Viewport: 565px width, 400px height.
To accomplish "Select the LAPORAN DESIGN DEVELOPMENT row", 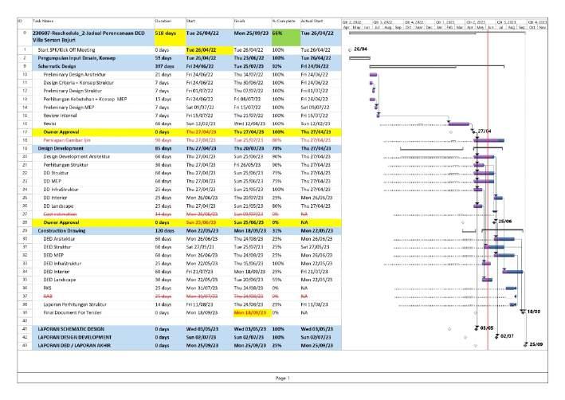I will point(179,338).
